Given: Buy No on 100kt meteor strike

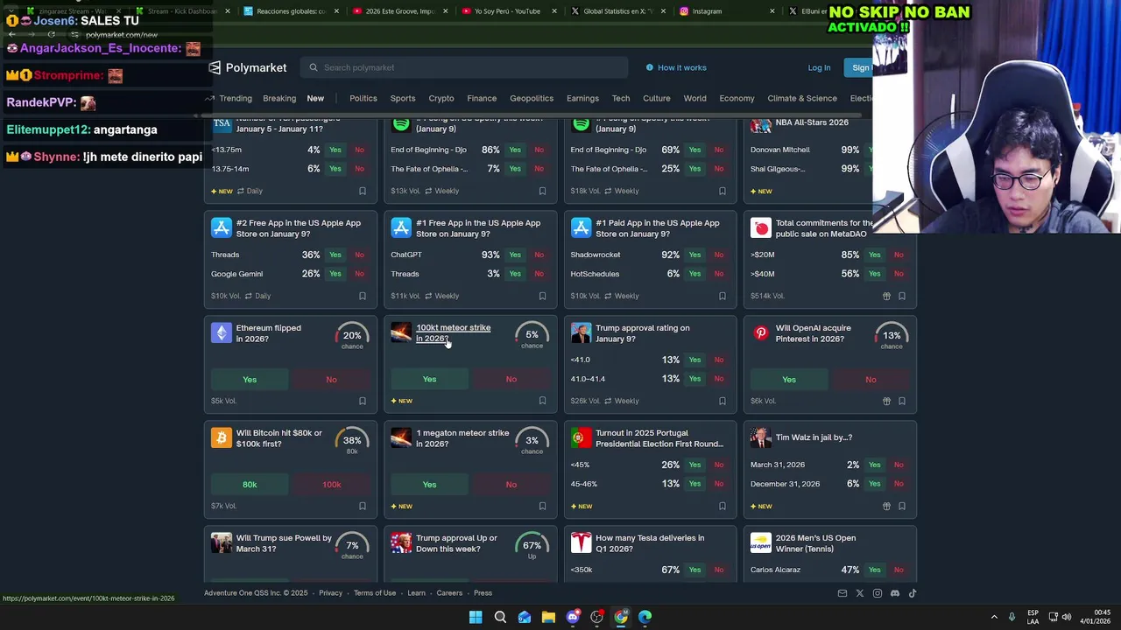Looking at the screenshot, I should tap(511, 379).
